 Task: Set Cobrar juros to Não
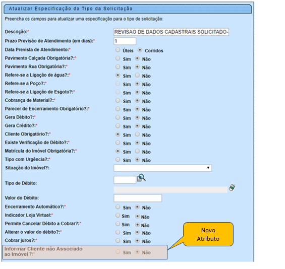137,240
